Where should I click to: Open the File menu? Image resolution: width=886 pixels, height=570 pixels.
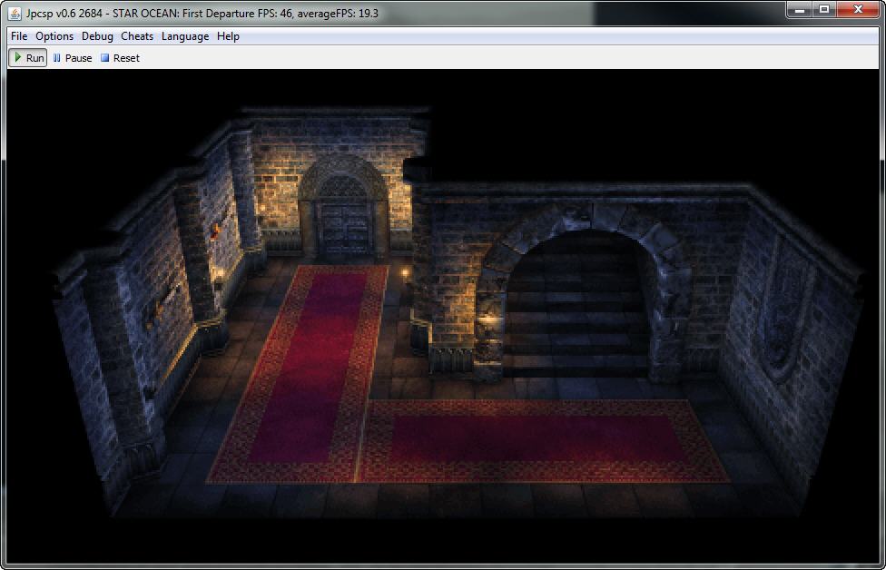click(19, 36)
